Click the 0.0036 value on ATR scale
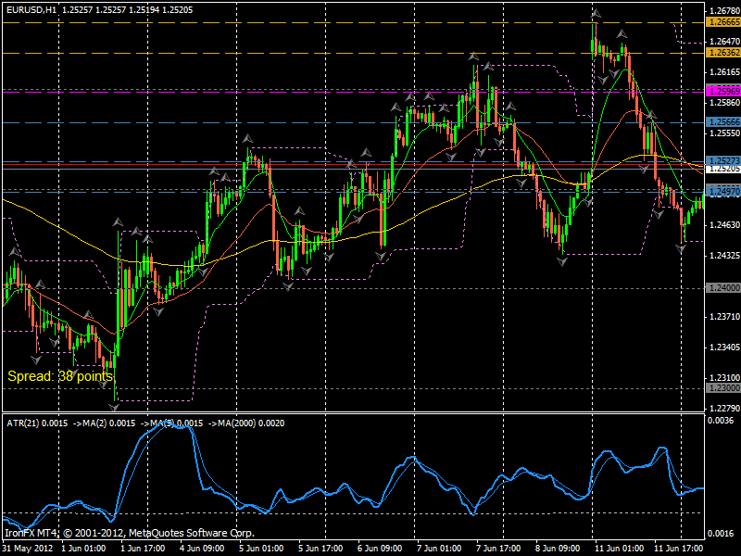 pos(720,422)
